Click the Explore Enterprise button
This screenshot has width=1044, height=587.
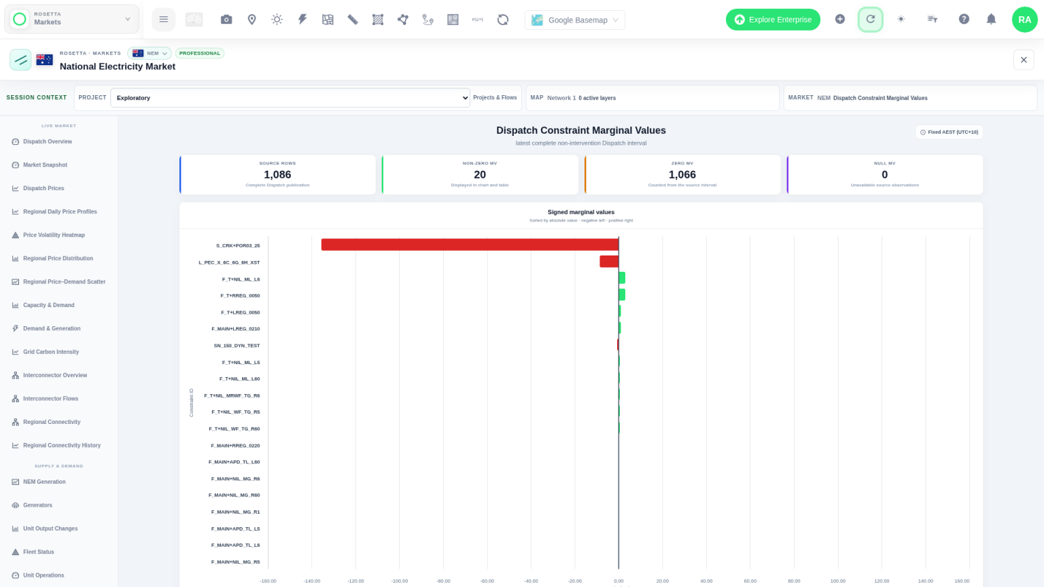(x=773, y=20)
